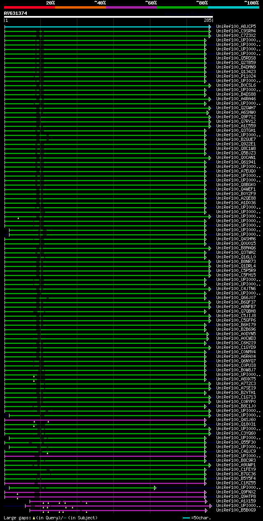Select the UniRef100_A6RAX4 label
This screenshot has height=521, width=263.
pyautogui.click(x=236, y=356)
